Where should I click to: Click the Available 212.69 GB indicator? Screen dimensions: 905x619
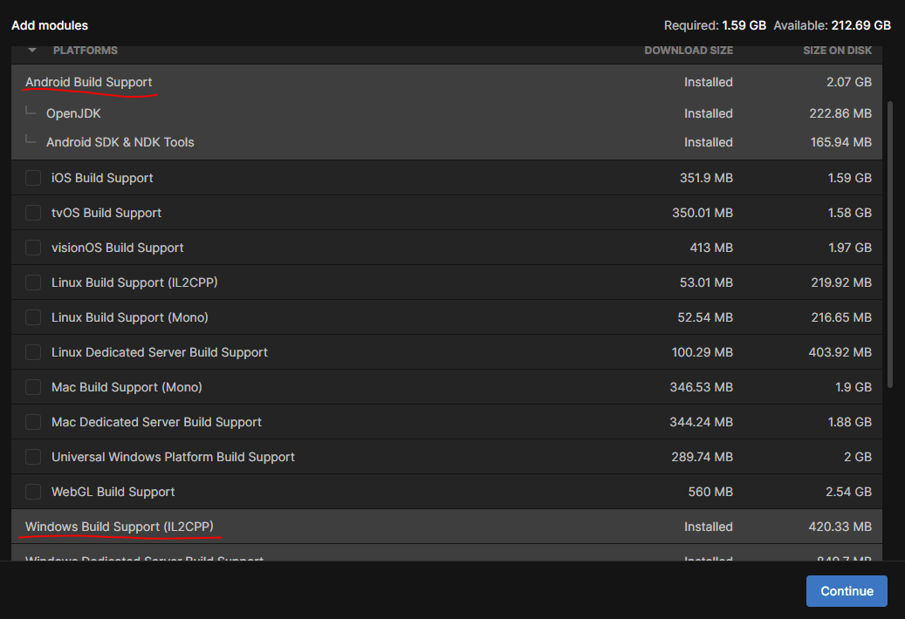pos(833,25)
